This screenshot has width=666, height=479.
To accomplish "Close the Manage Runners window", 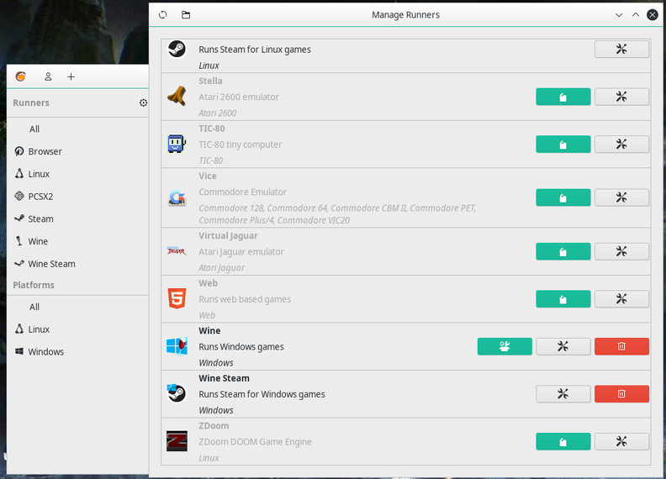I will click(653, 15).
